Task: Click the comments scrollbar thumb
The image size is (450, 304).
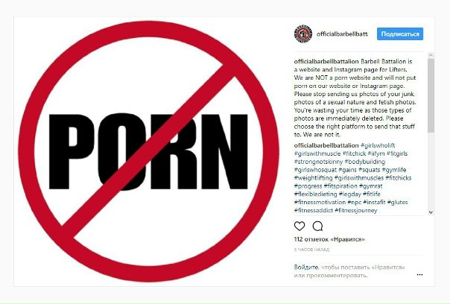Action: coord(431,95)
